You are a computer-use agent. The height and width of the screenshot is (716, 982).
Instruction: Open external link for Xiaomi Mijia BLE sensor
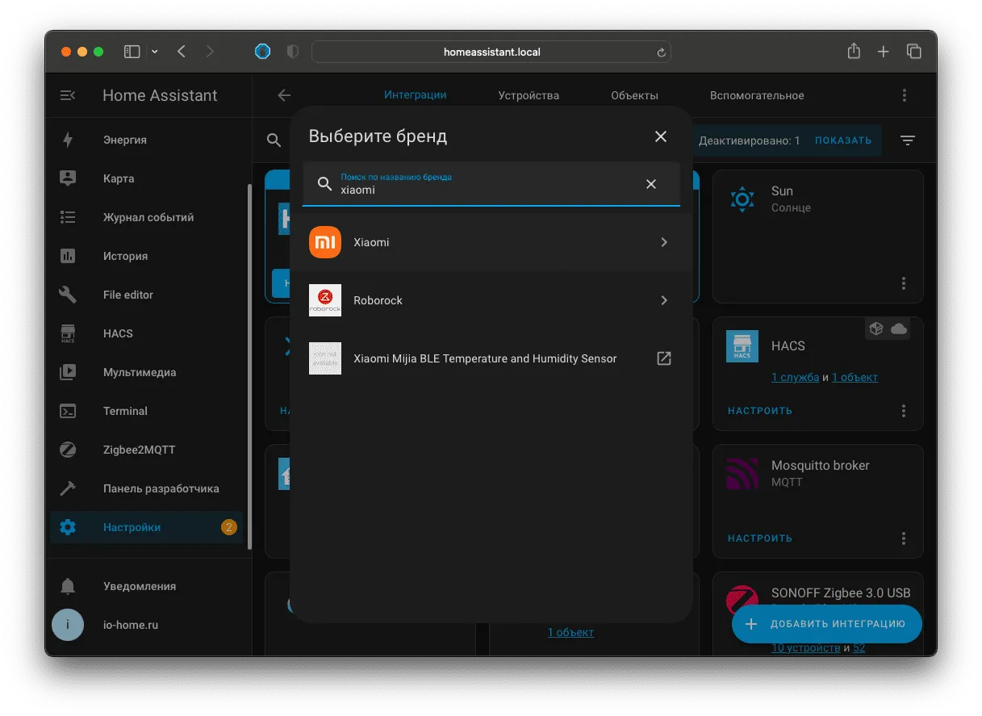(663, 358)
